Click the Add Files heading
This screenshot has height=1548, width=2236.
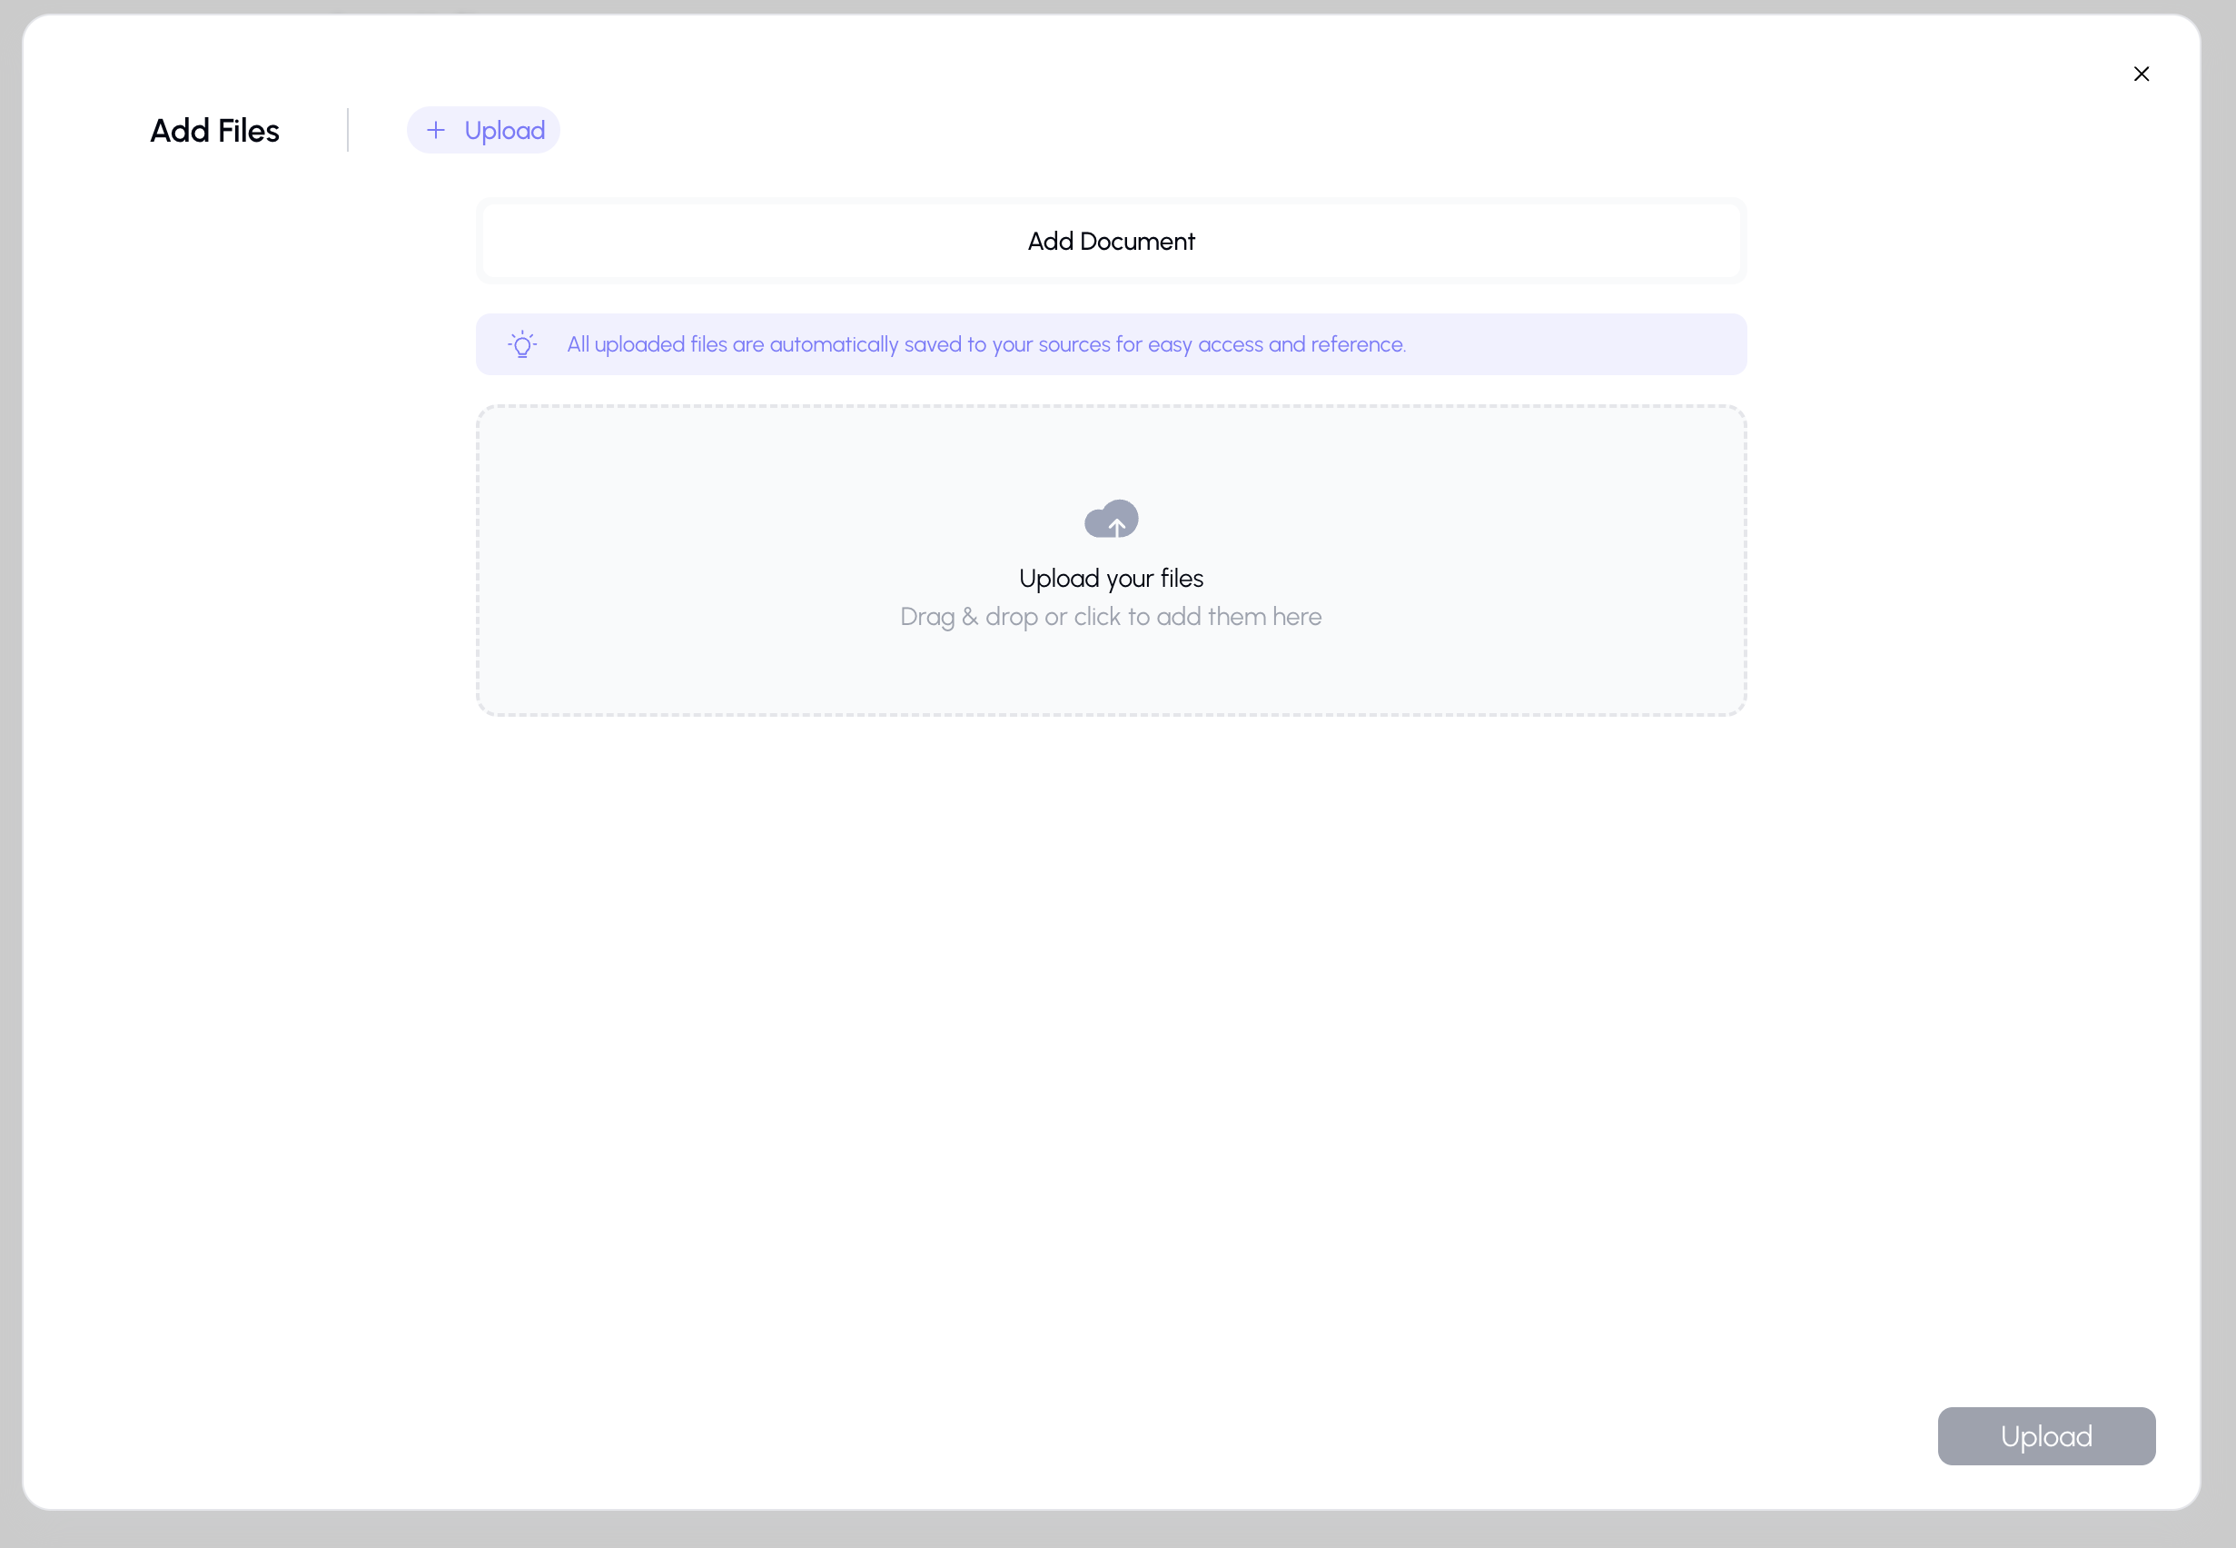(214, 130)
